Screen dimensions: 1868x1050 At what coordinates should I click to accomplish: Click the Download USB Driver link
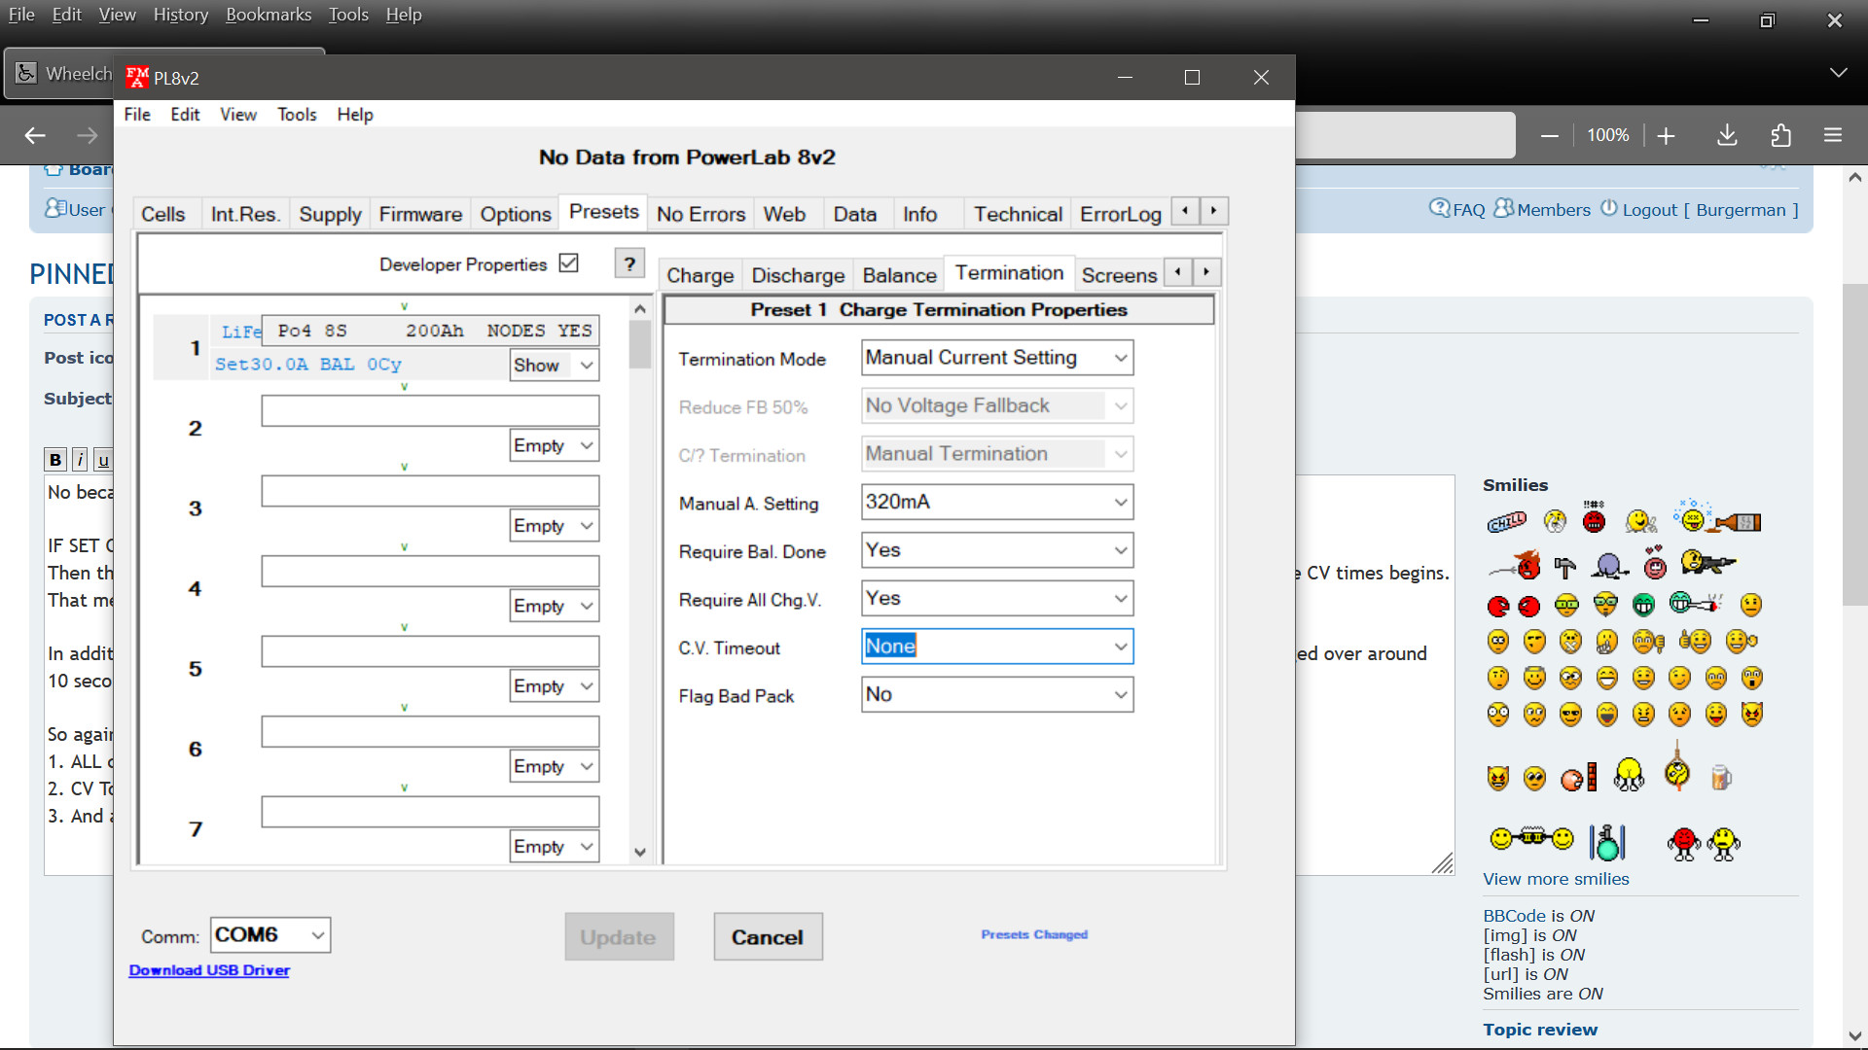coord(209,970)
